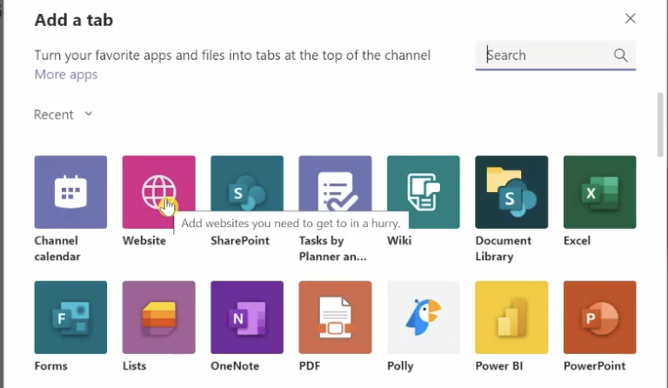Viewport: 668px width, 388px height.
Task: Open the More apps link
Action: [66, 75]
